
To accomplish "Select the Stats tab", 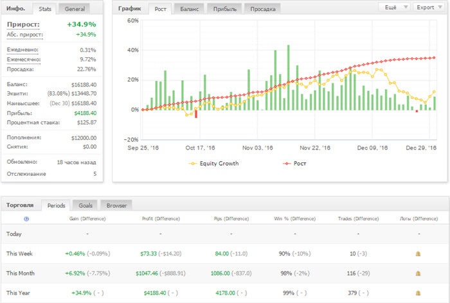I will 45,9.
